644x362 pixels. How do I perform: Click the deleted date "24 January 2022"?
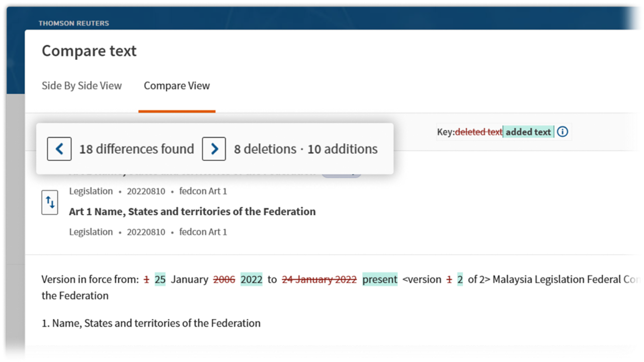(319, 280)
